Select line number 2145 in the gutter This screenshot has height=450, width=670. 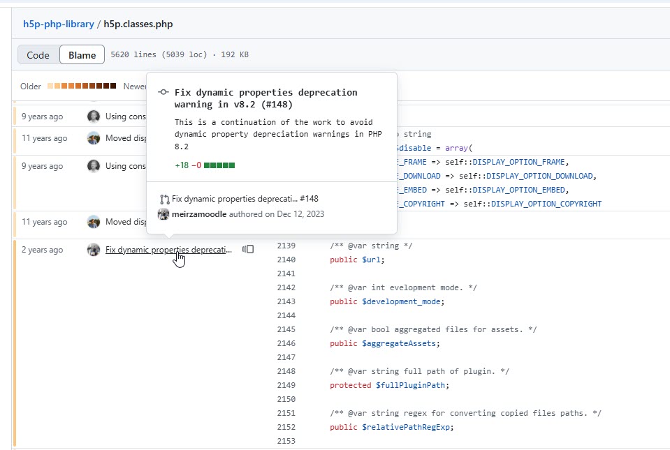coord(286,329)
